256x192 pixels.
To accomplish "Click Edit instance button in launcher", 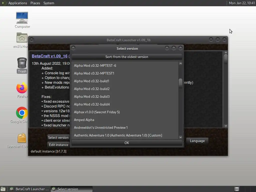I will coord(58,145).
